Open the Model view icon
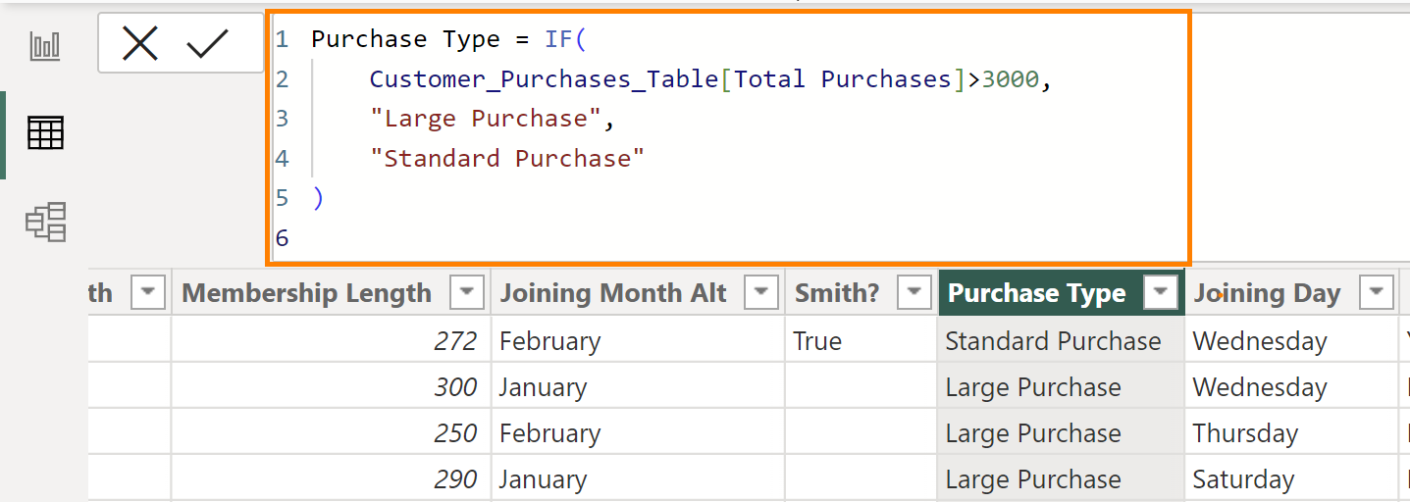The width and height of the screenshot is (1410, 502). [45, 222]
